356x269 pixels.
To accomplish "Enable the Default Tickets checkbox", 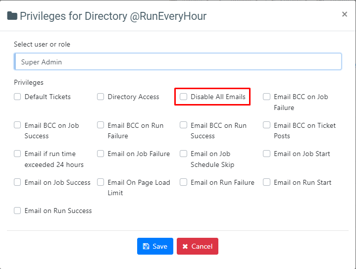I will click(18, 97).
